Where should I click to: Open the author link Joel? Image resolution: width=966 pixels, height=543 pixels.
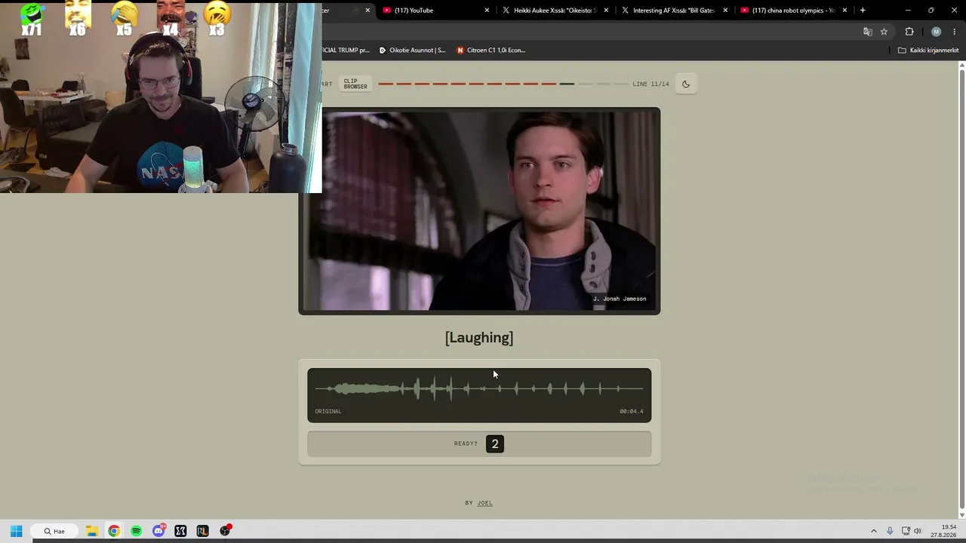tap(485, 503)
